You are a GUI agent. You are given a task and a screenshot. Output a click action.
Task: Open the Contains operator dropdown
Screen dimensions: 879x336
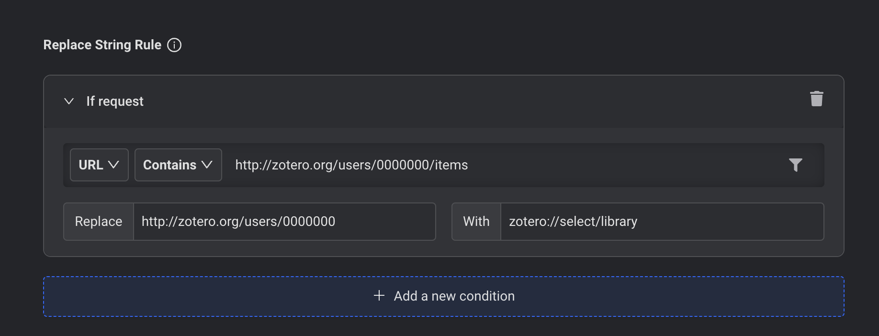(x=178, y=165)
